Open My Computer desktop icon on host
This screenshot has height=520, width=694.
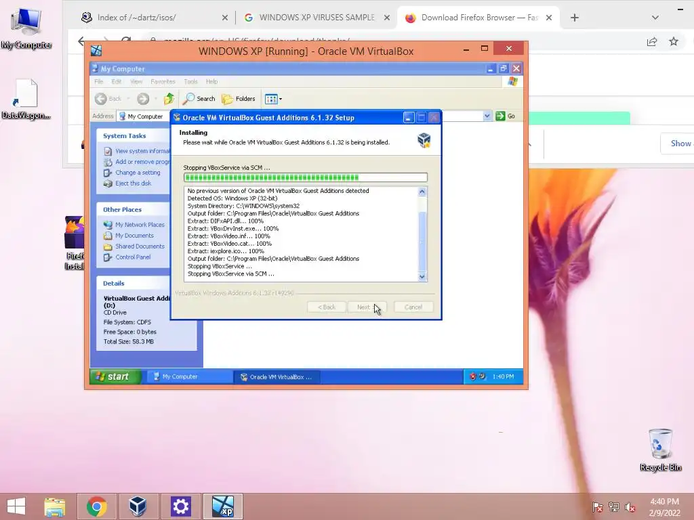[x=26, y=27]
